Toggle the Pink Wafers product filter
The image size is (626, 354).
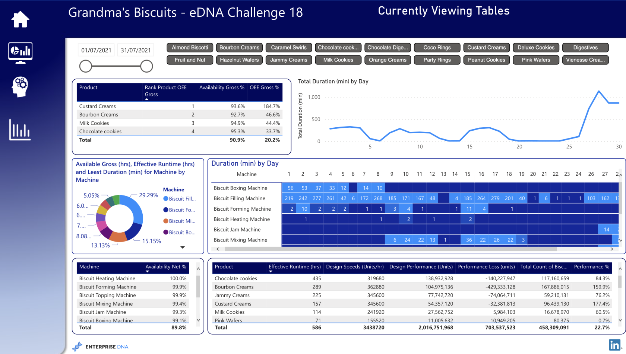[535, 60]
